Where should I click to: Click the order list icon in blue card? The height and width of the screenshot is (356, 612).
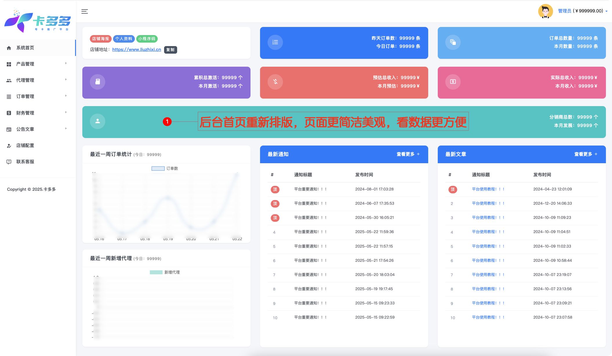(275, 42)
